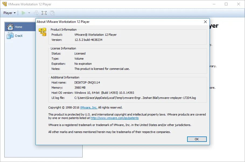Screen dimensions: 245x162
Task: Enter full screen mode toolbar icon
Action: 44,13
